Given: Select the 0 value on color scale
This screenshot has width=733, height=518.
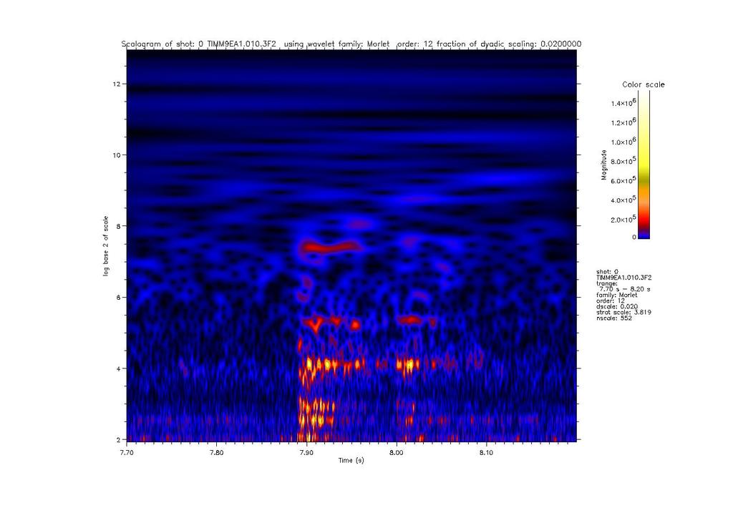Looking at the screenshot, I should point(634,237).
